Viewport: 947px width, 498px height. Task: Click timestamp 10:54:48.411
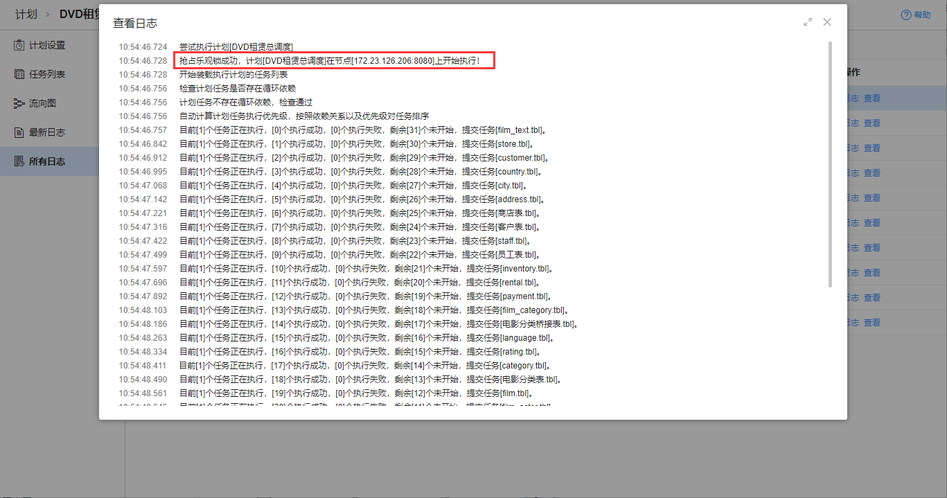[x=143, y=366]
